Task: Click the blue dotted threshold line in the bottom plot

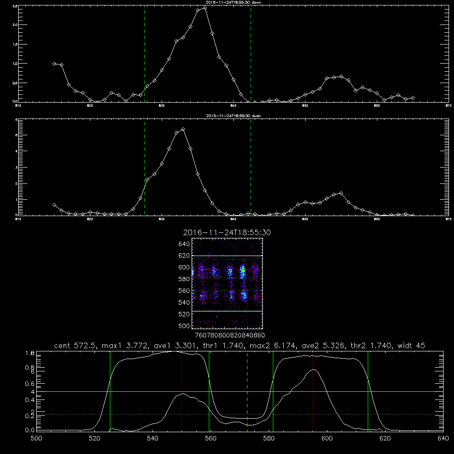Action: pyautogui.click(x=240, y=415)
